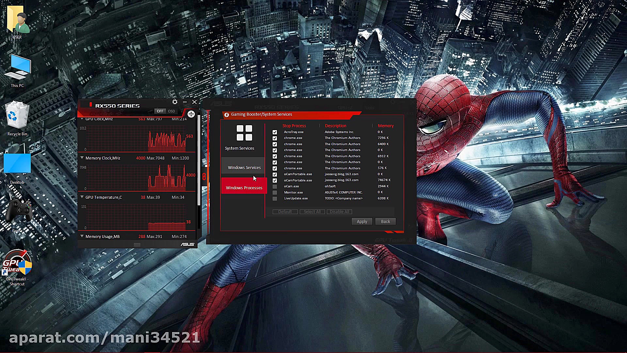Open GPUTweakII desktop shortcut icon

click(x=17, y=263)
